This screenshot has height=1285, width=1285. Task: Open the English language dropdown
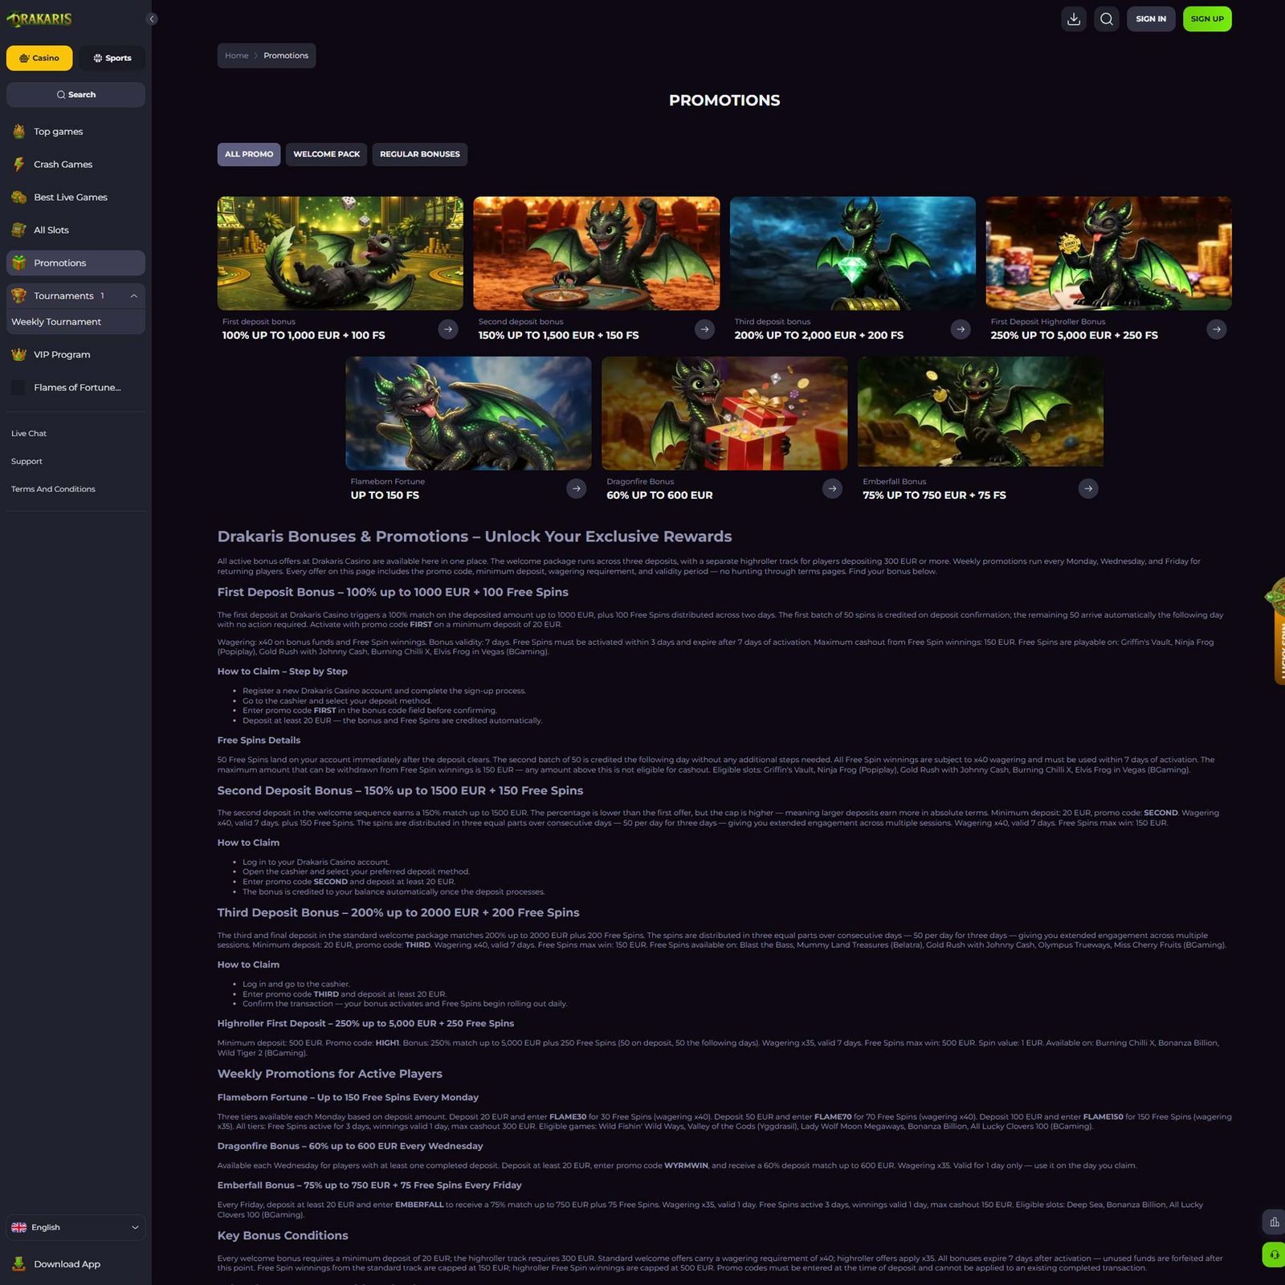coord(75,1227)
